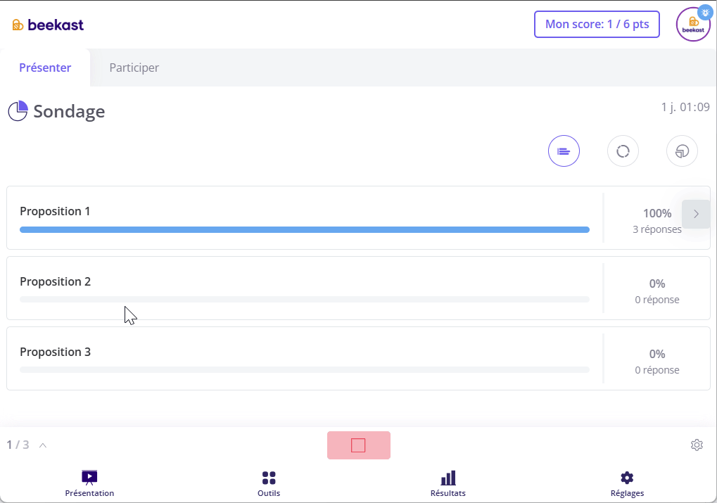Open the Présentation section in bottom bar
The width and height of the screenshot is (717, 503).
coord(89,484)
